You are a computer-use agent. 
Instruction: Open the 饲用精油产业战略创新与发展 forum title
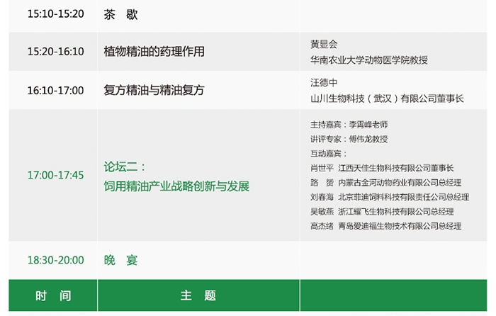176,186
